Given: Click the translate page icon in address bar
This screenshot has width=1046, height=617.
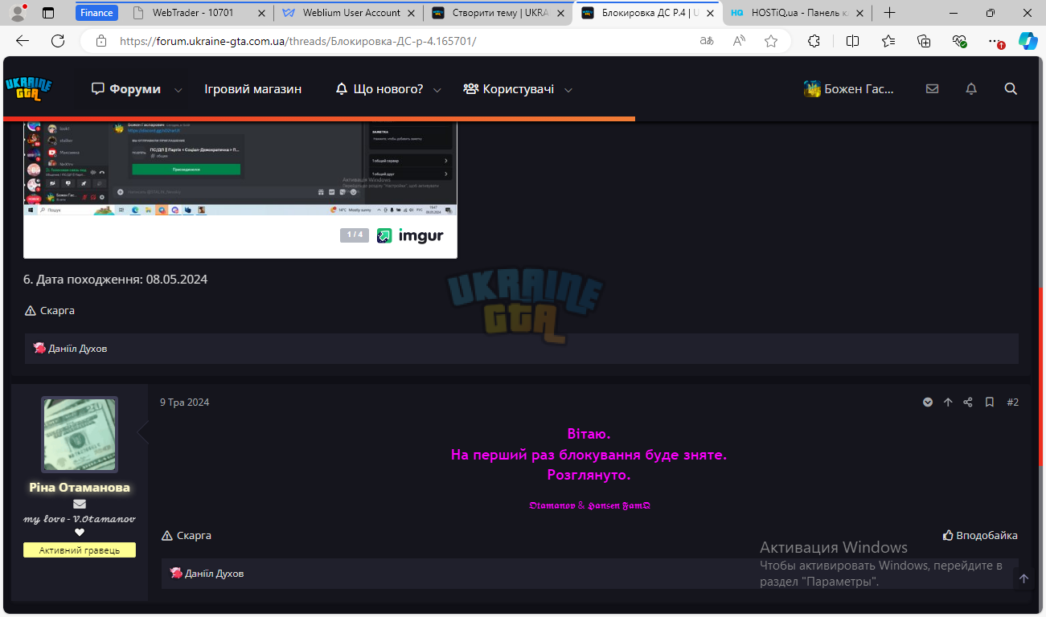Looking at the screenshot, I should [x=707, y=41].
